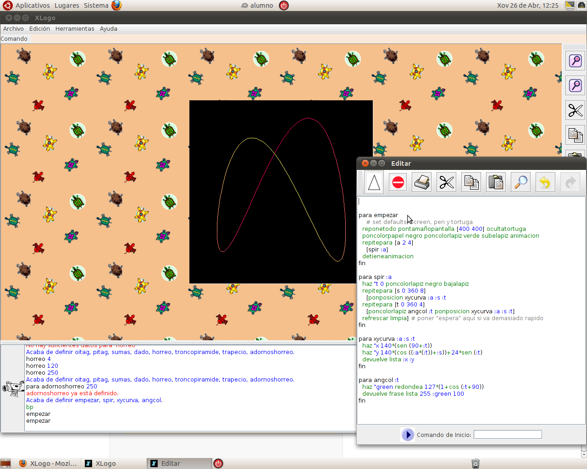Copy selection with the Editar copy icon
This screenshot has height=469, width=587.
tap(471, 183)
